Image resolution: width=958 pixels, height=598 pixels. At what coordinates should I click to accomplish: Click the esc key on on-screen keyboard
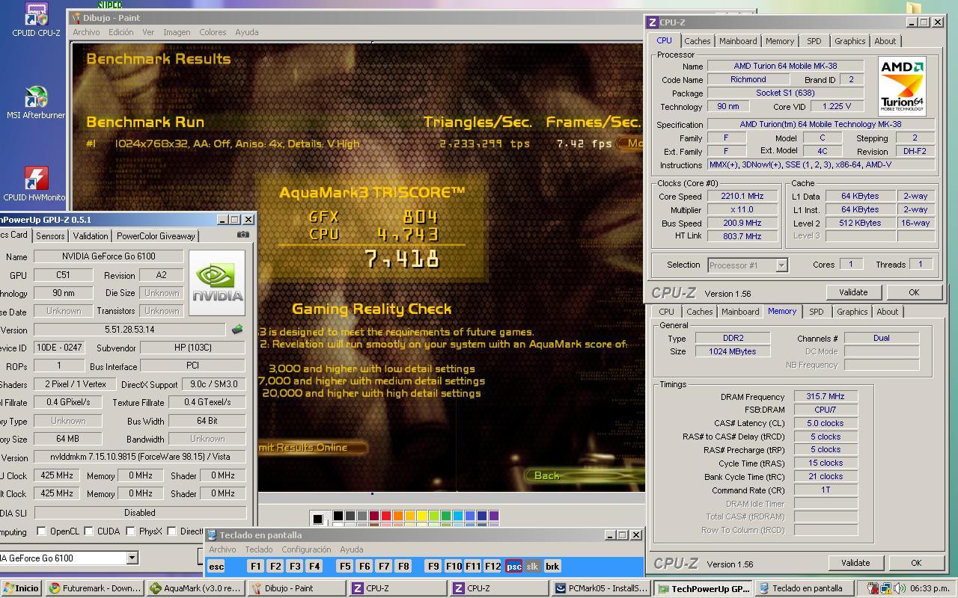(216, 567)
